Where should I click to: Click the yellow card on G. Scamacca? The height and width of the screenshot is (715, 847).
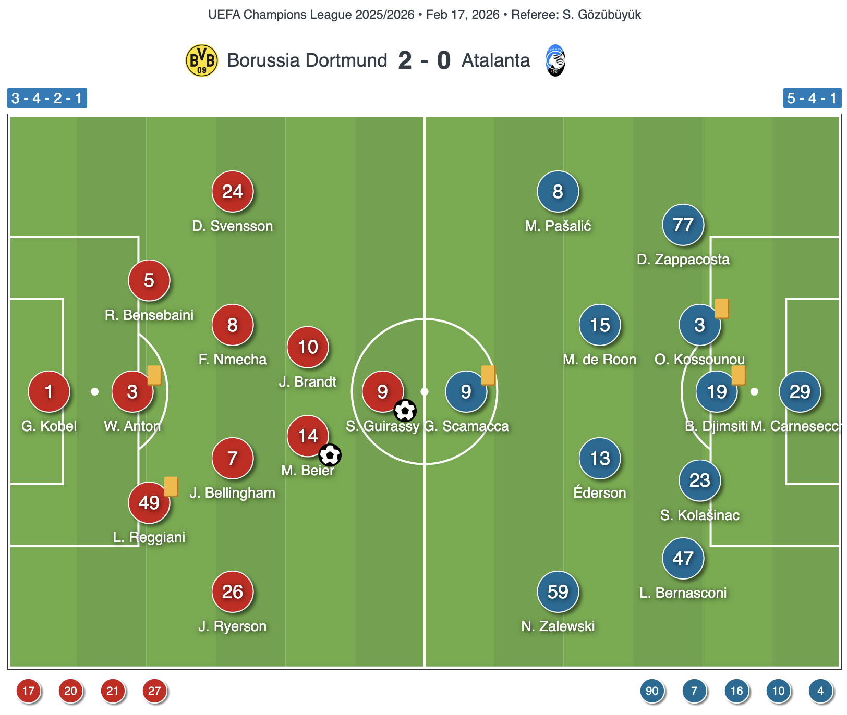pyautogui.click(x=488, y=375)
